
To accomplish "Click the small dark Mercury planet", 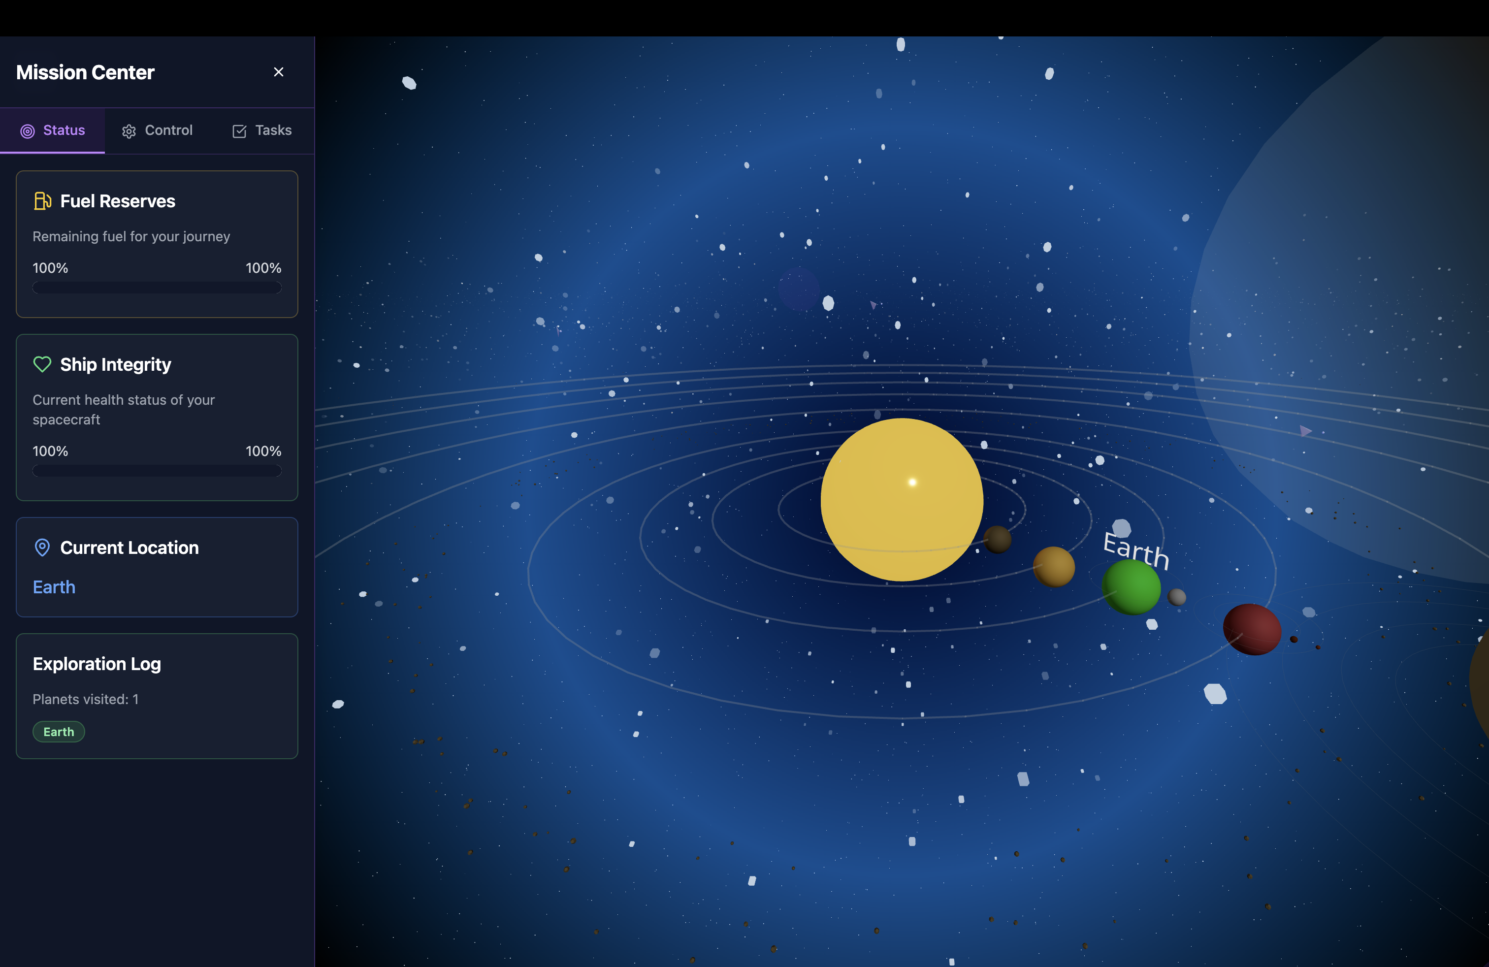I will pyautogui.click(x=997, y=539).
